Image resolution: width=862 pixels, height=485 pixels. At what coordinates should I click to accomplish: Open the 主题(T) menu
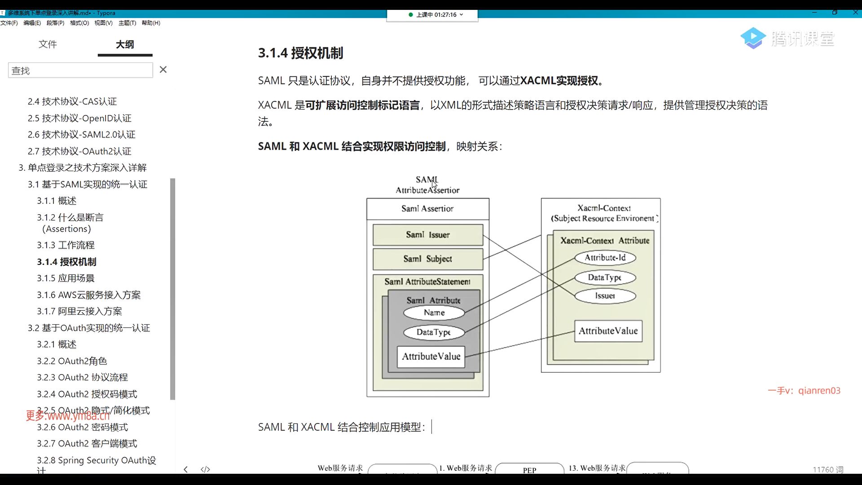[x=127, y=23]
